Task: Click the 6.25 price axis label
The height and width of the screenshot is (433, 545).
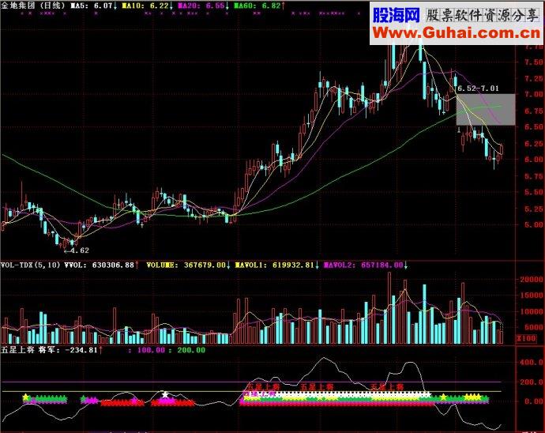Action: 533,143
